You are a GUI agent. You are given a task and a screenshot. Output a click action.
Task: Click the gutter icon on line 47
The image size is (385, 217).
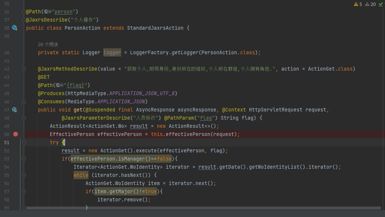14,110
